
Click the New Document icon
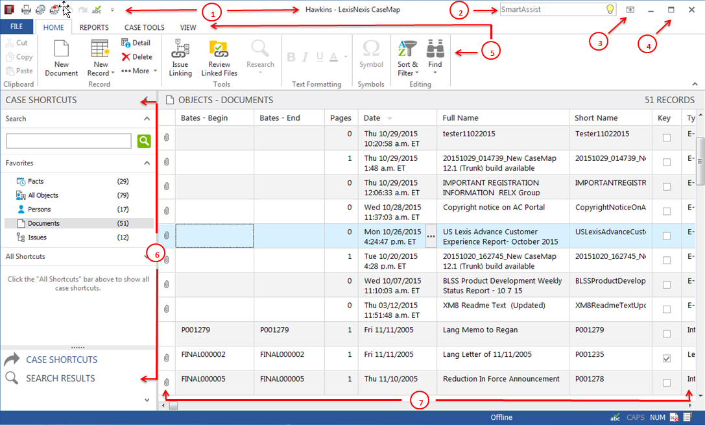62,49
